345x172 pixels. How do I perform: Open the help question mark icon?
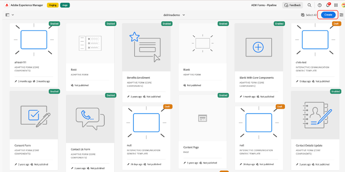click(x=320, y=5)
